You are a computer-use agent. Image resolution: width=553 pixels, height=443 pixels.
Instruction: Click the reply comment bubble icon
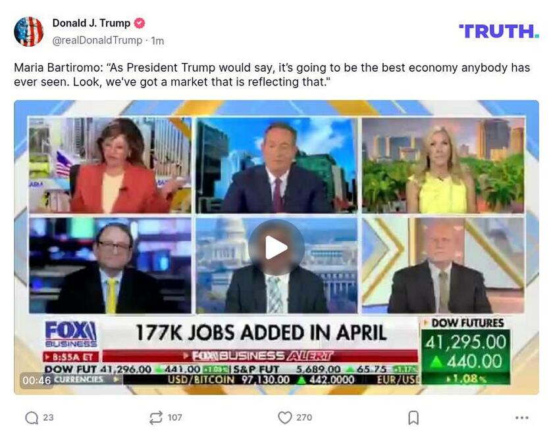click(x=32, y=418)
